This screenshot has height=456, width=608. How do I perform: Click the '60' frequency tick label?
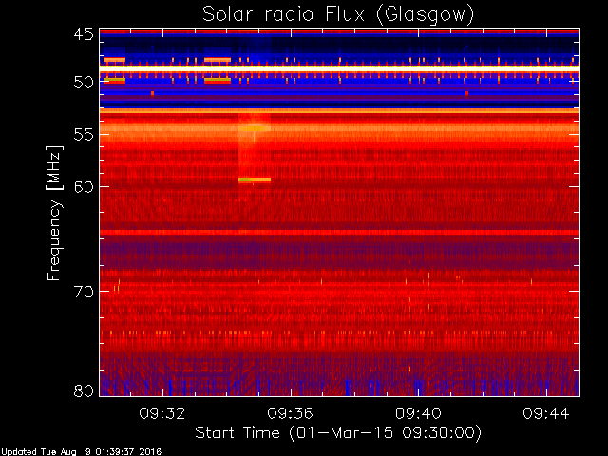84,187
